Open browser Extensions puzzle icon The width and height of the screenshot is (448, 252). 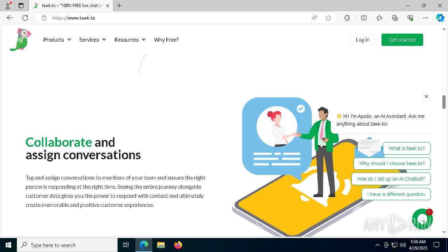click(347, 18)
